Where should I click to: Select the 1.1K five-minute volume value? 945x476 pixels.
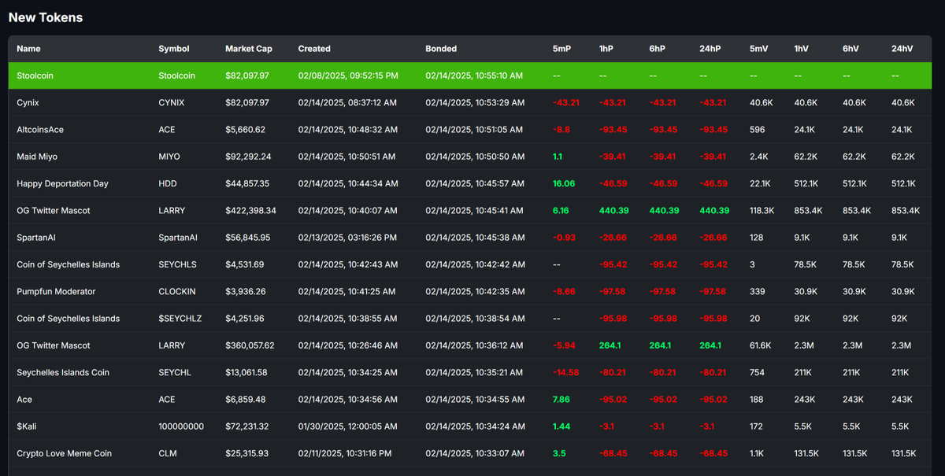[758, 453]
